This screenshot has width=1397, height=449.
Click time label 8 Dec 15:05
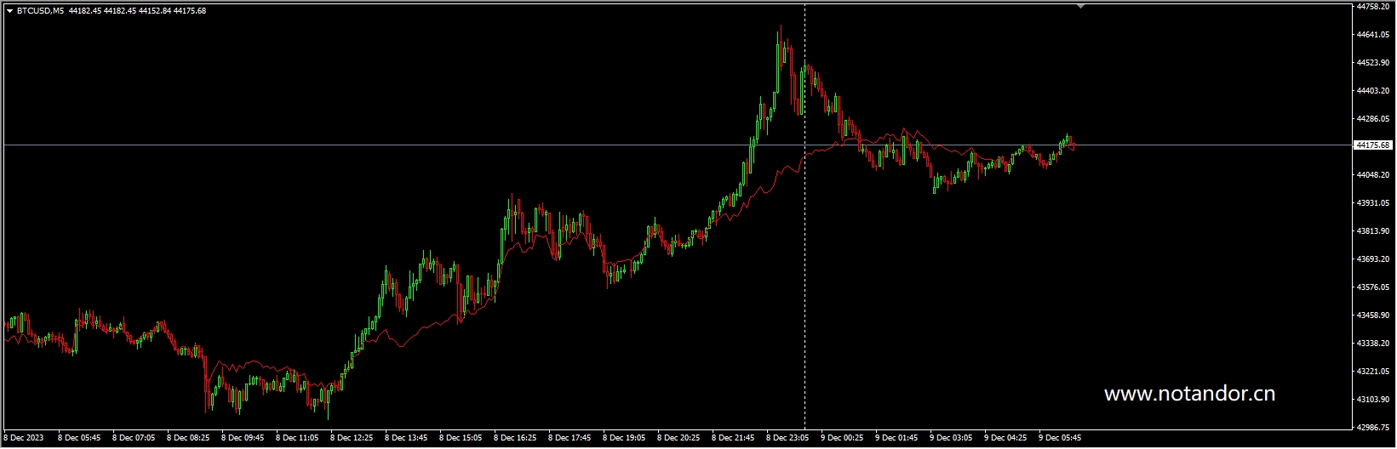point(461,439)
